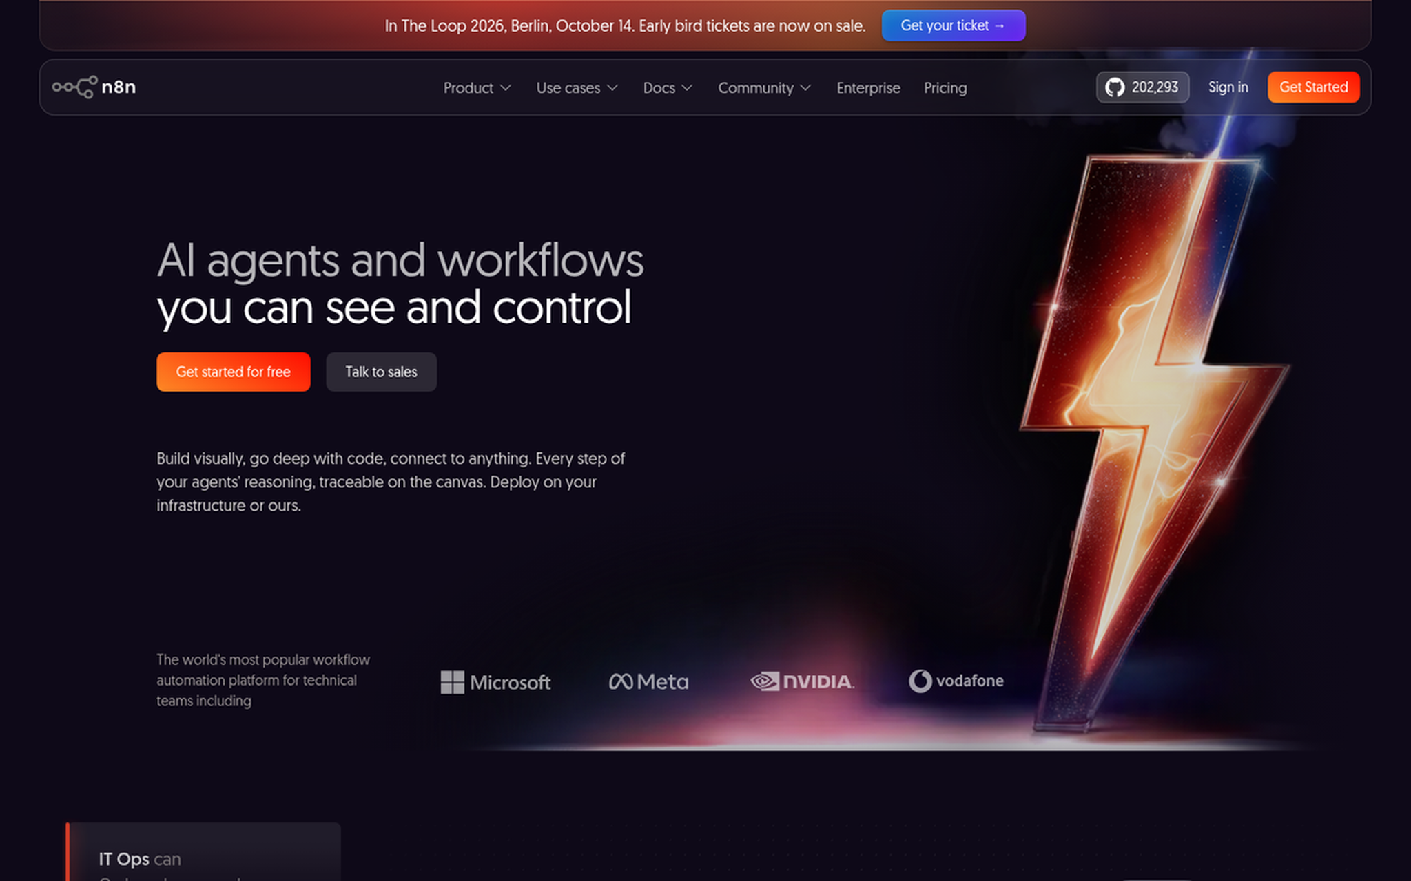
Task: Click the NVIDIA logo
Action: 802,681
